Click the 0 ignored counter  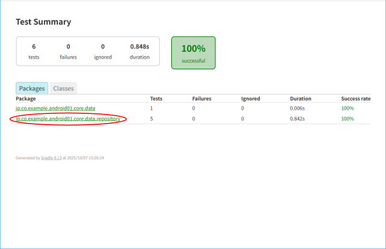(103, 51)
